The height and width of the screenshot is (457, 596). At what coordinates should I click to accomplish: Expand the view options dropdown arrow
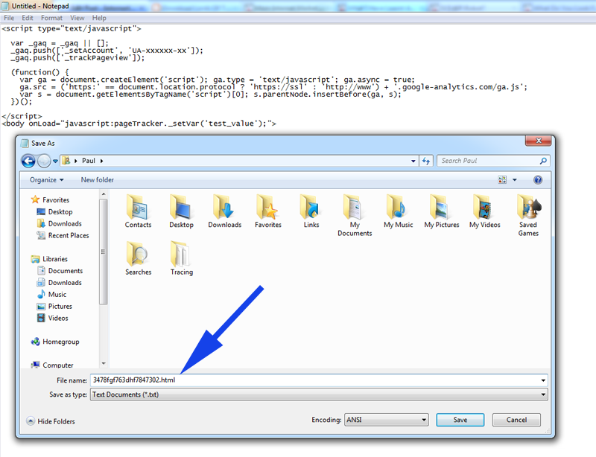515,179
